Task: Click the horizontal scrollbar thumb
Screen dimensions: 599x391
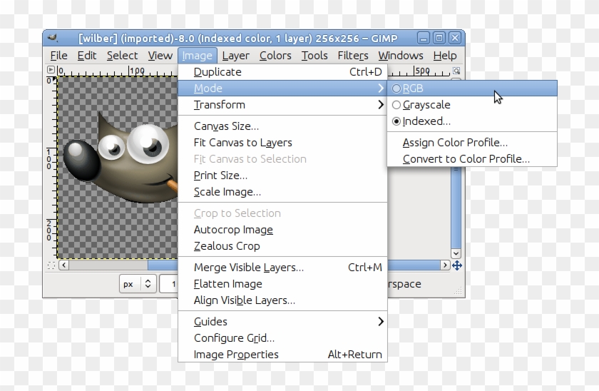Action: click(x=163, y=265)
